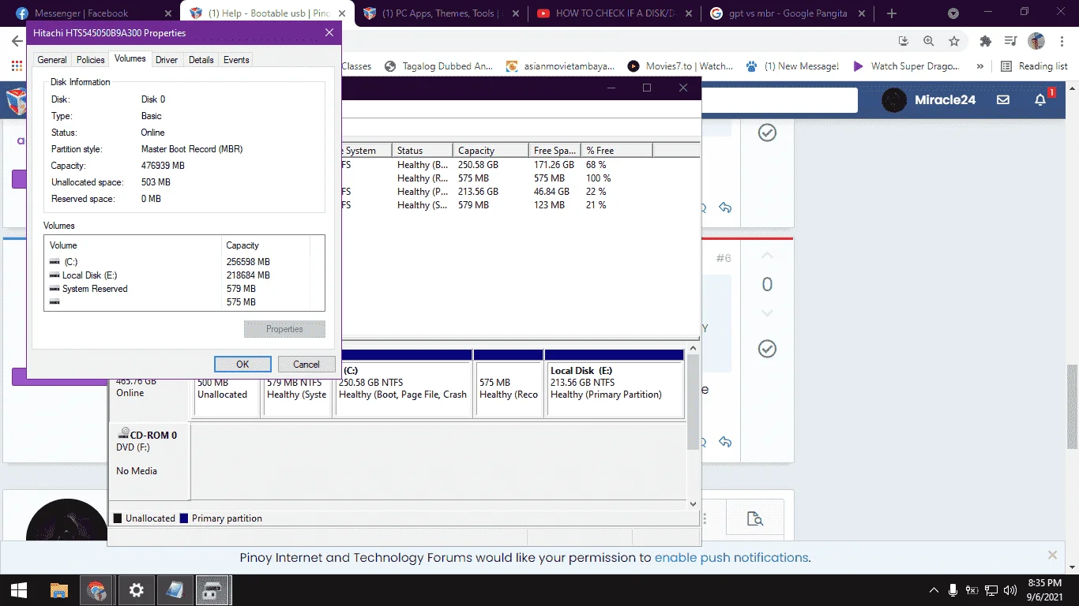Open the (1) New Message! bookmark
This screenshot has height=606, width=1079.
(792, 66)
